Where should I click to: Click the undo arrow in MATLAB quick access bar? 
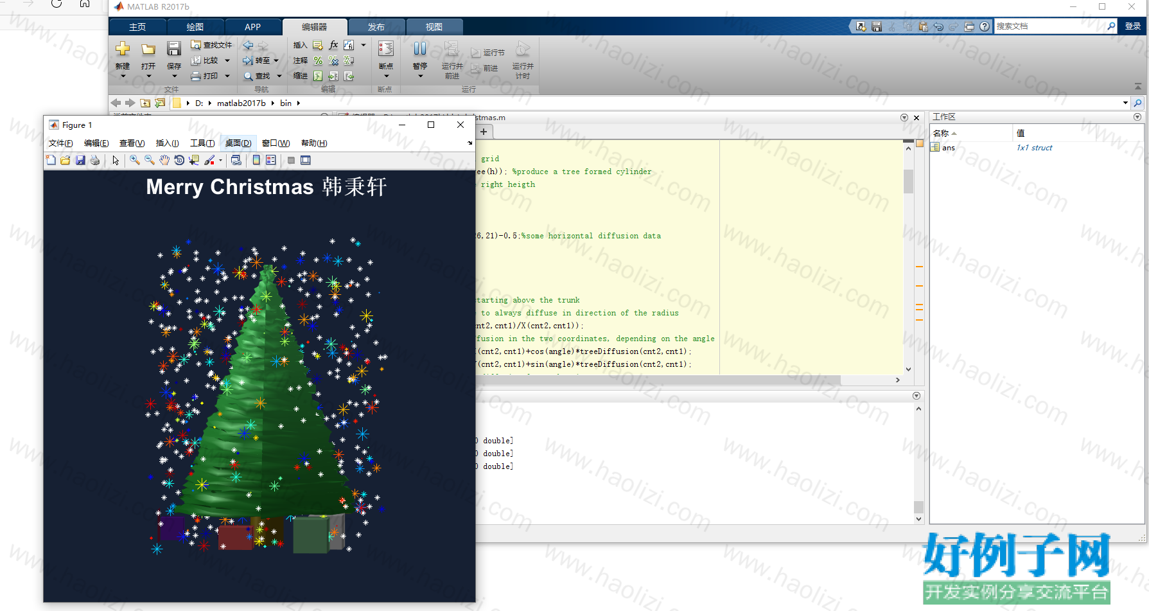[x=938, y=26]
